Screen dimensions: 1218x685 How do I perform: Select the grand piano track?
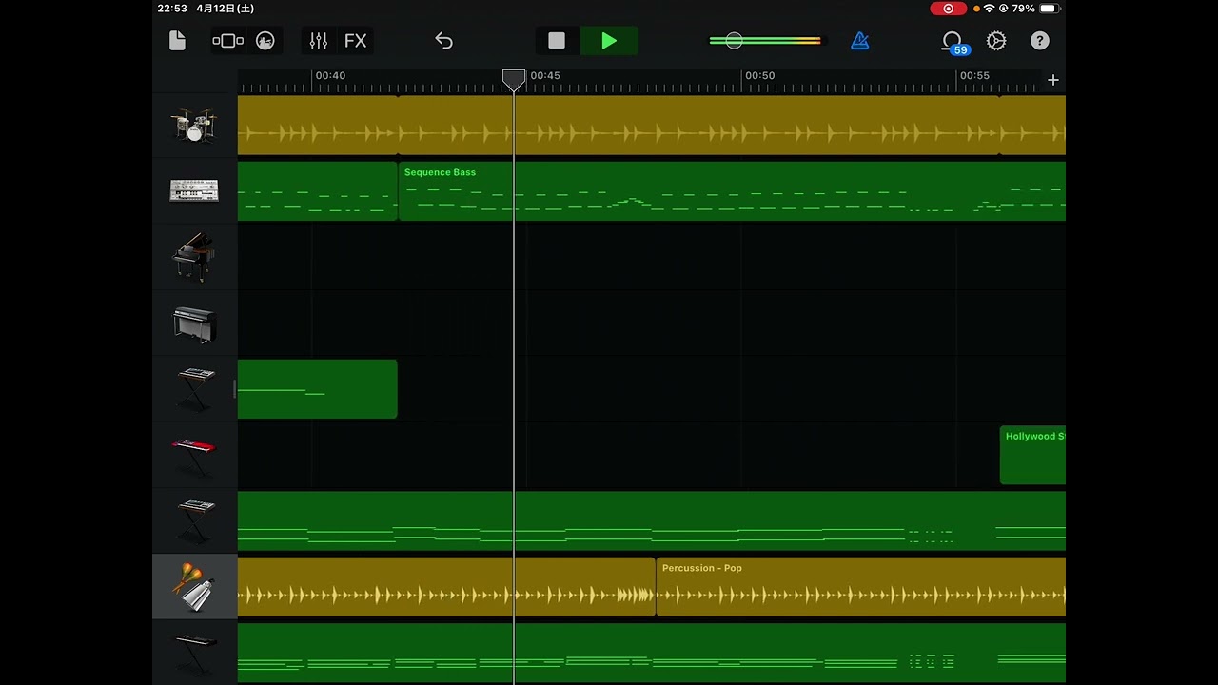coord(194,257)
